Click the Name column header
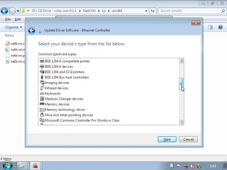Image resolution: width=227 pixels, height=170 pixels. (x=9, y=35)
